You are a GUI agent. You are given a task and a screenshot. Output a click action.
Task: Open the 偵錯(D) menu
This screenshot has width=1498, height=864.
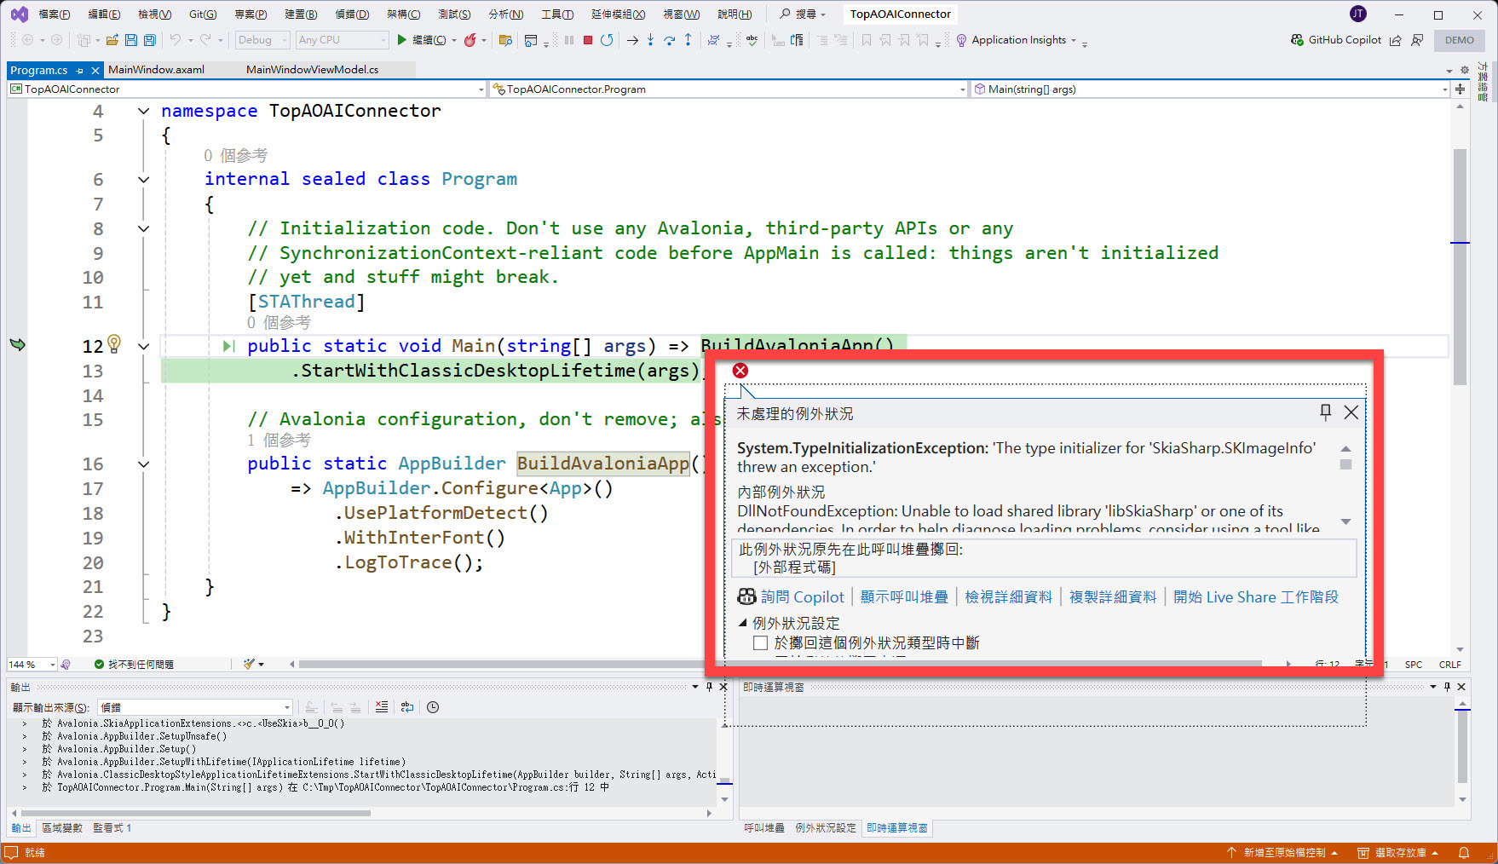[352, 14]
